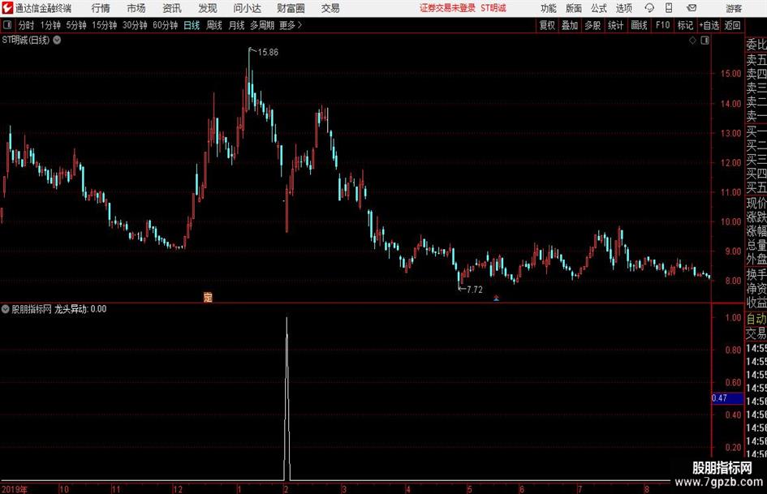The height and width of the screenshot is (494, 767).
Task: Expand the 更多 periods chevron
Action: point(299,25)
